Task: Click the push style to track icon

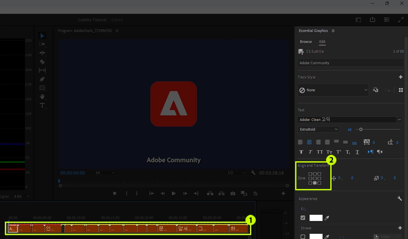Action: coord(375,90)
